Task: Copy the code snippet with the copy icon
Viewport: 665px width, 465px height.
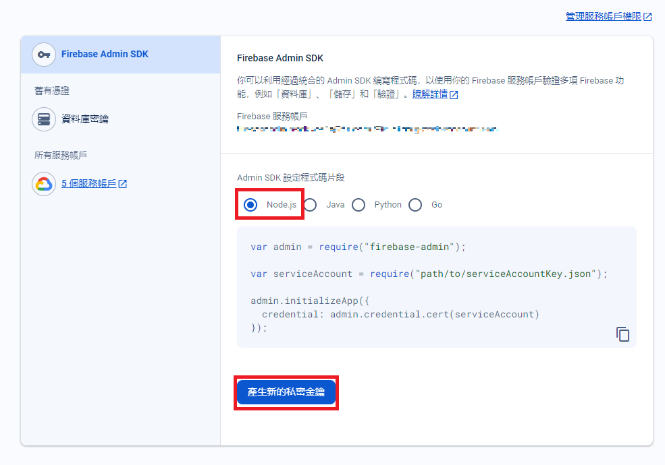Action: click(622, 334)
